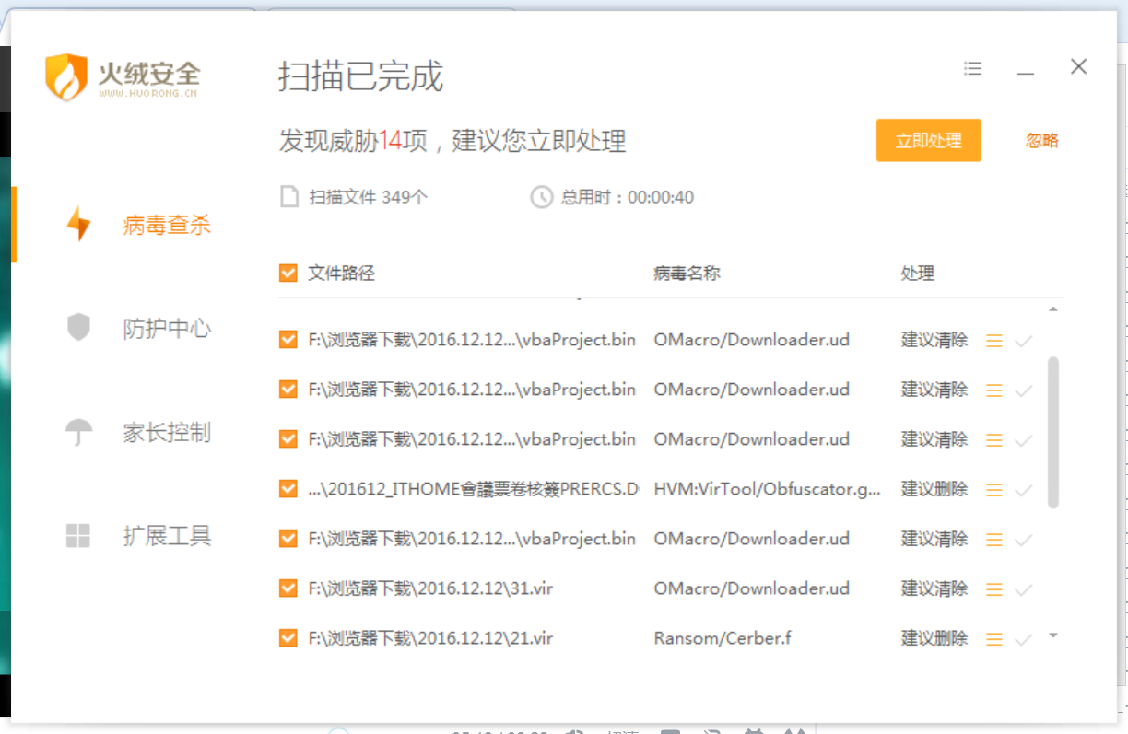Open the Protection Center shield icon
The height and width of the screenshot is (734, 1128).
(78, 328)
